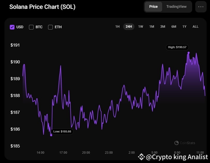Click the Low $185.66 marker point

click(x=51, y=135)
